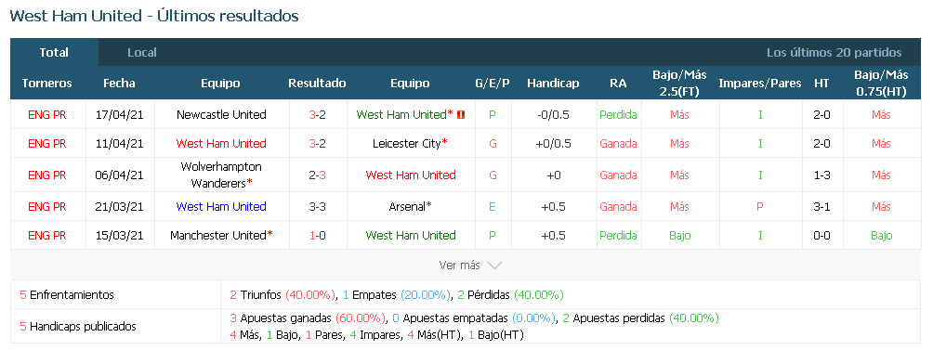Click the Resultado column header
The width and height of the screenshot is (933, 350).
coord(317,84)
